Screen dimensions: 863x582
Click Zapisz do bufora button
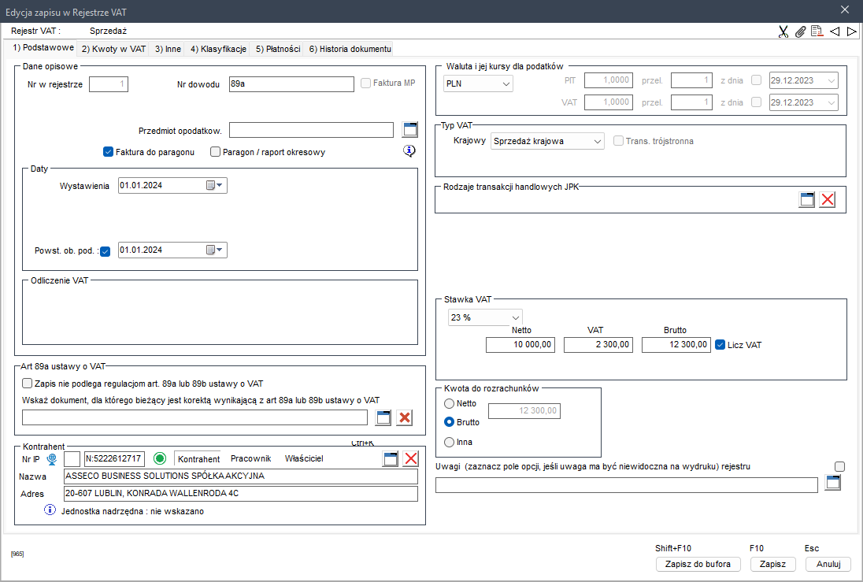(698, 564)
